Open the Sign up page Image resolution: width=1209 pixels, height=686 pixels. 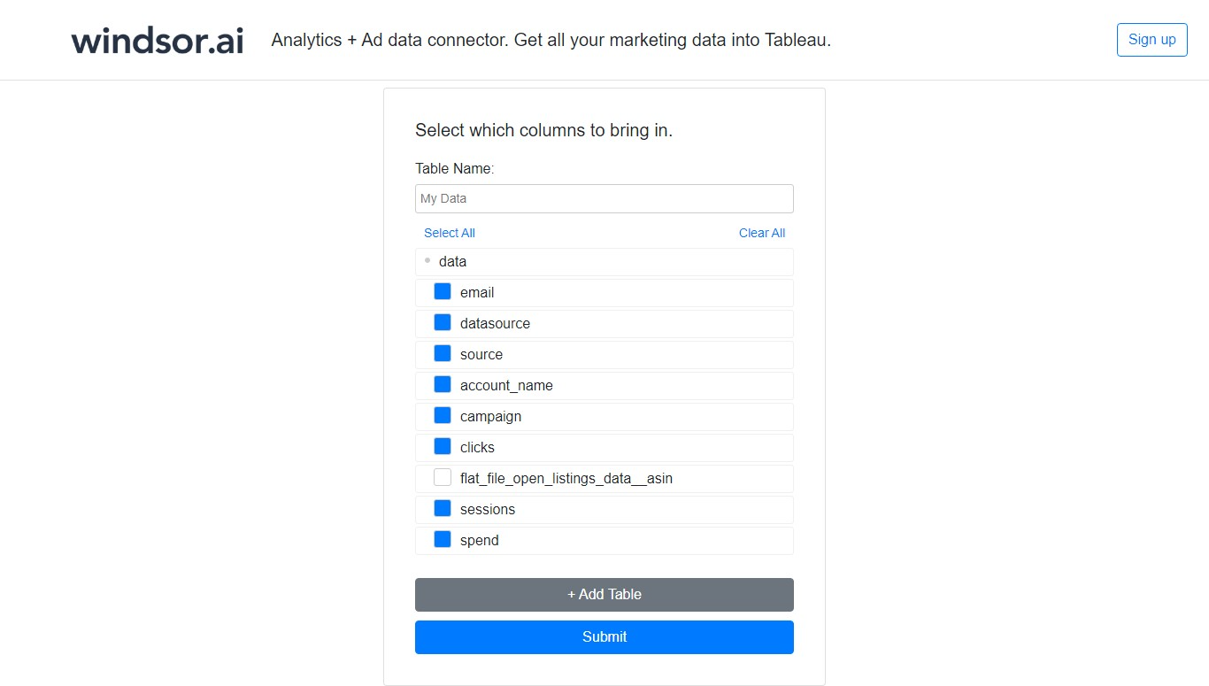point(1151,40)
